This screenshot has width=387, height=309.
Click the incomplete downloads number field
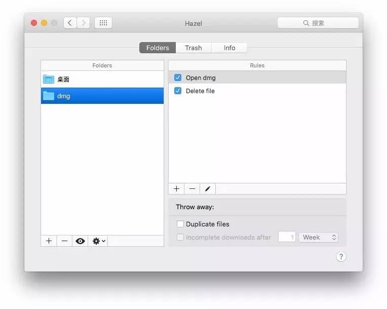[x=287, y=237]
